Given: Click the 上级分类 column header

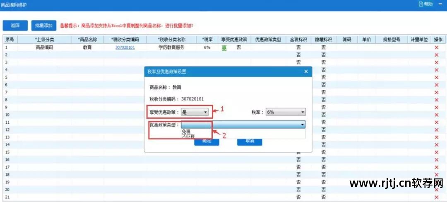Looking at the screenshot, I should 44,40.
